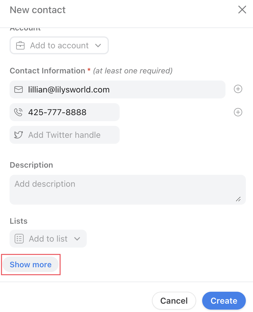The width and height of the screenshot is (253, 312).
Task: Click the envelope icon beside the email field
Action: (x=18, y=89)
